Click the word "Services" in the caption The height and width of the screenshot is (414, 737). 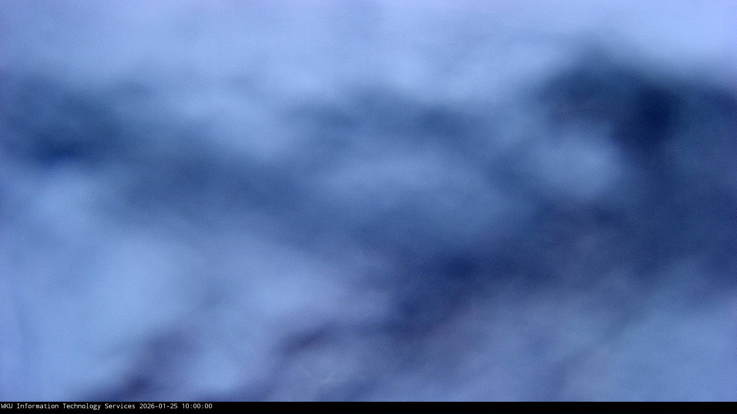[120, 406]
